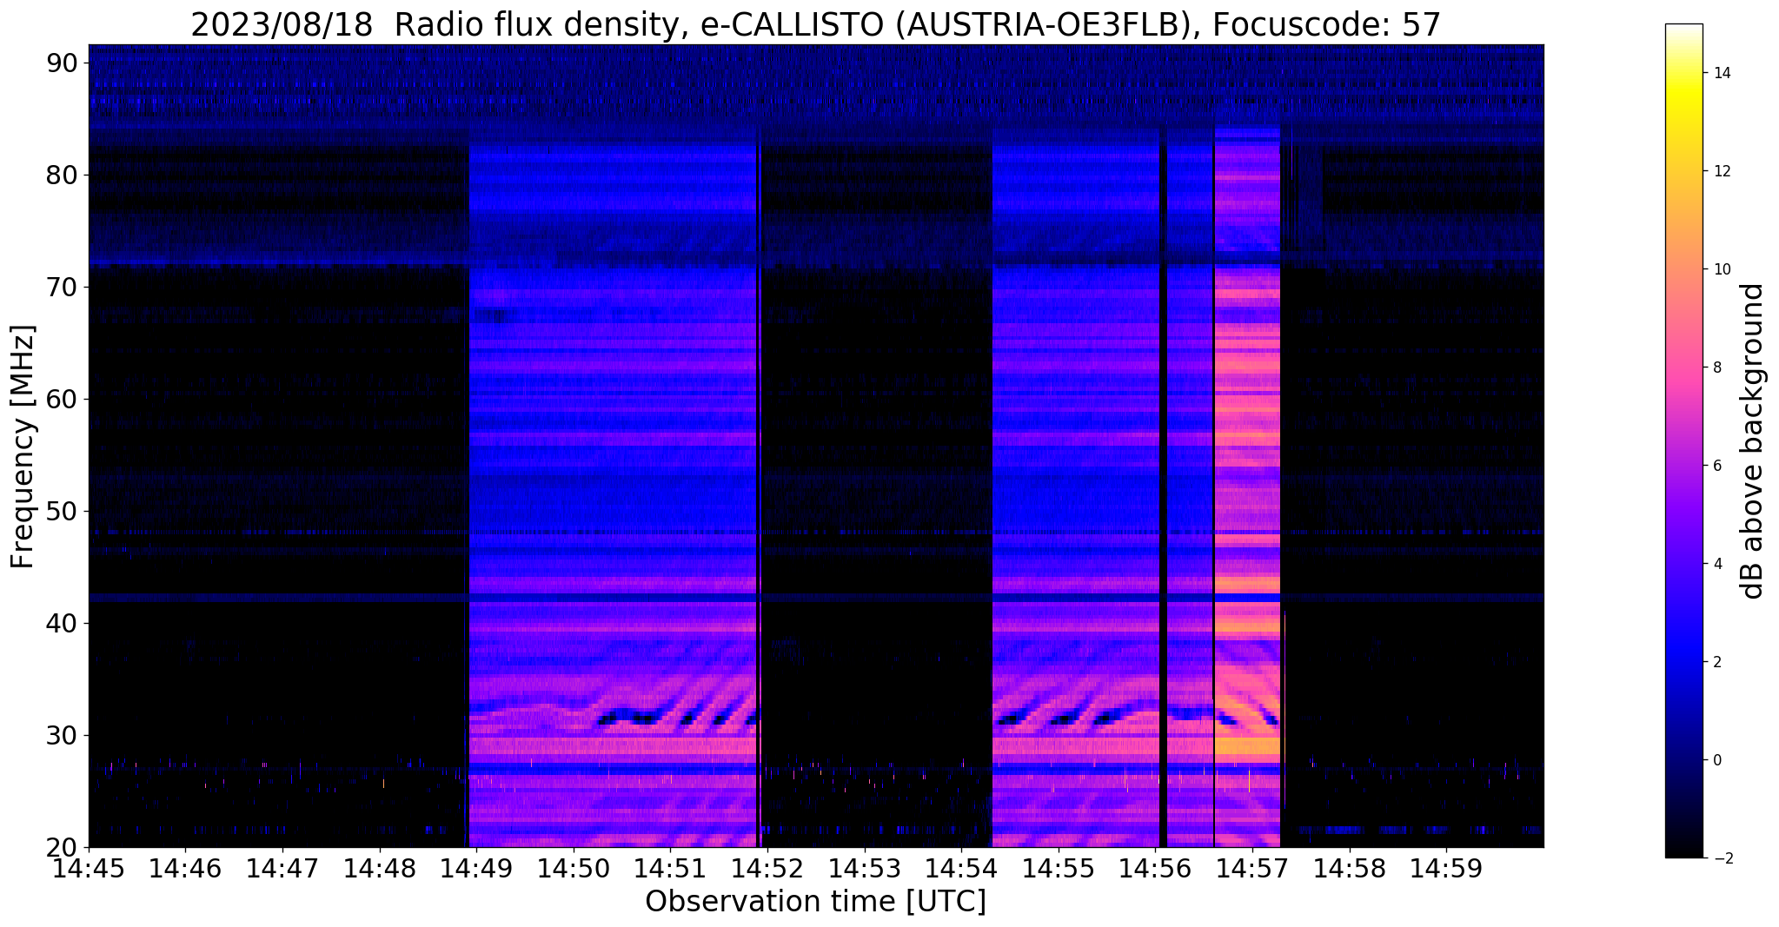This screenshot has width=1779, height=927.
Task: Click the 14:51 time tick label
Action: coord(670,868)
